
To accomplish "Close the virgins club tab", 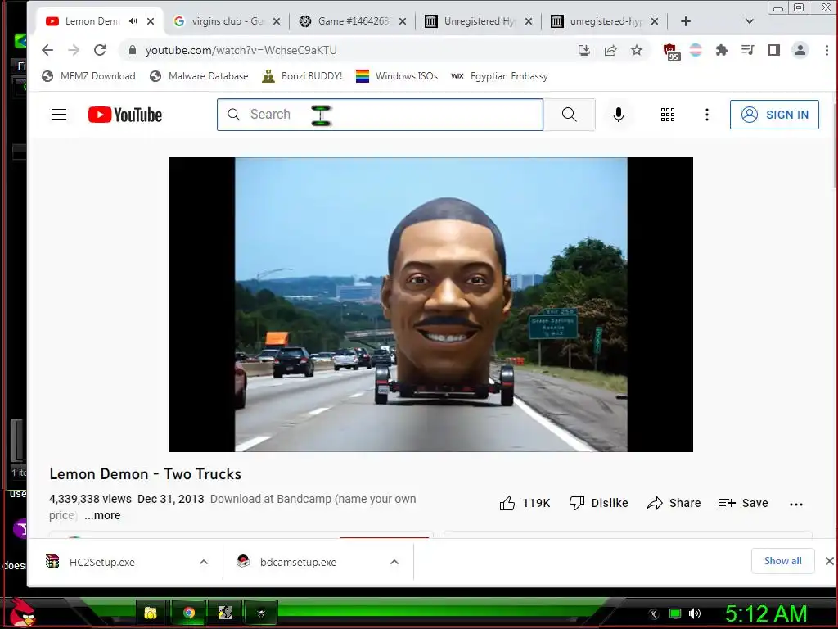I will (277, 21).
